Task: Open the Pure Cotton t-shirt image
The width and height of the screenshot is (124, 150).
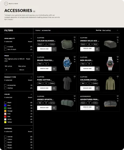Action: coord(67,83)
